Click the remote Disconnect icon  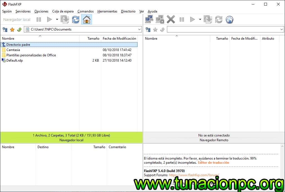[160, 19]
